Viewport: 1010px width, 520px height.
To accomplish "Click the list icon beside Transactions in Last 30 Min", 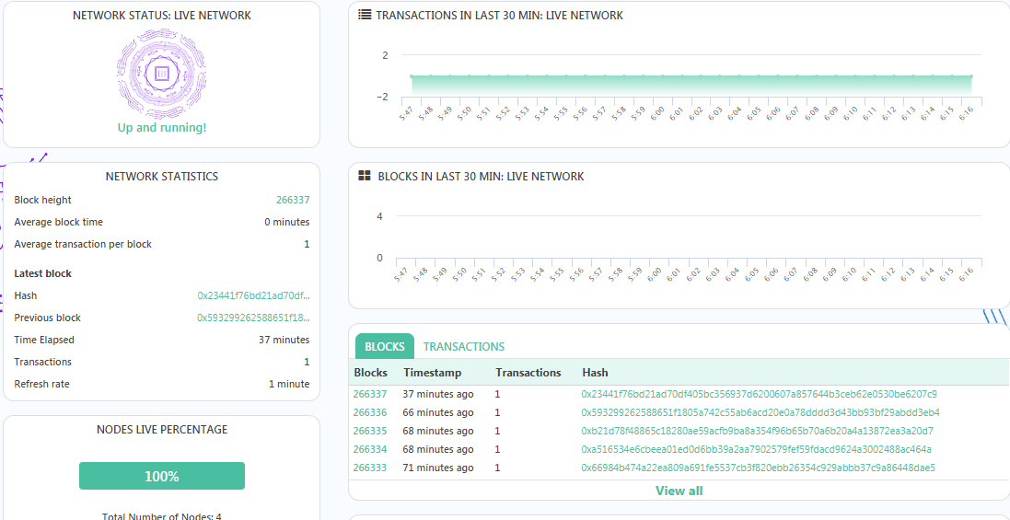I will coord(364,16).
